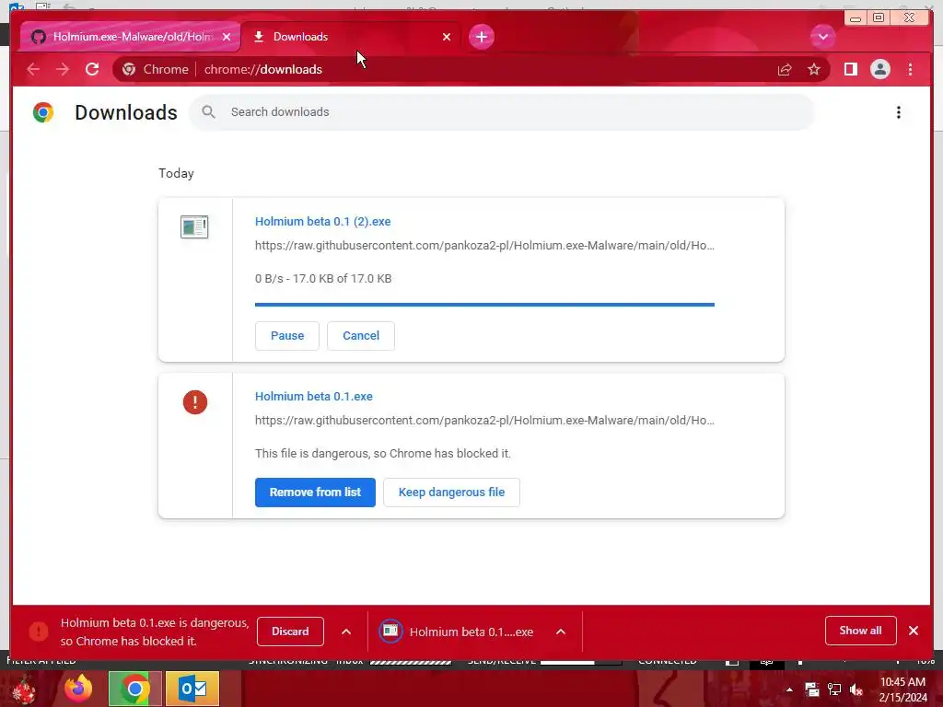Image resolution: width=943 pixels, height=707 pixels.
Task: Click the download progress bar
Action: tap(484, 304)
